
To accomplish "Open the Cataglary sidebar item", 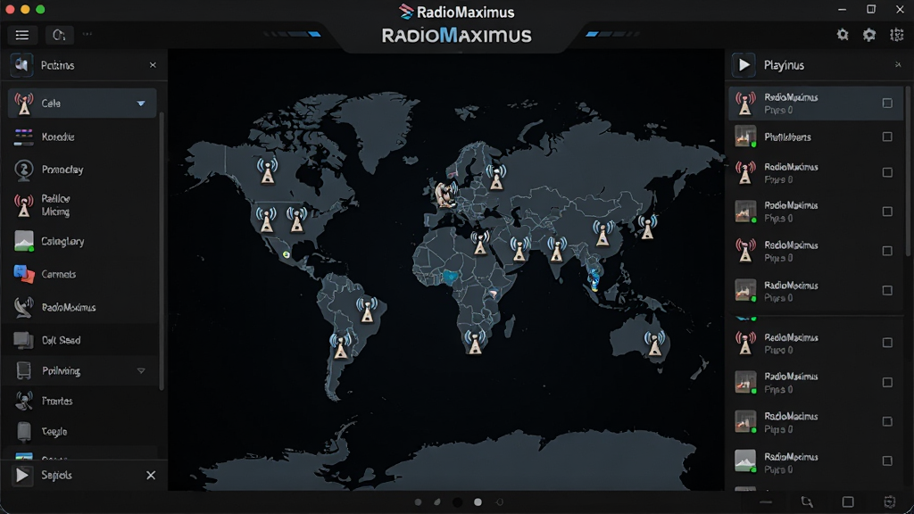I will click(82, 241).
